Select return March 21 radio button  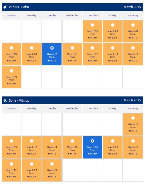click(x=133, y=141)
